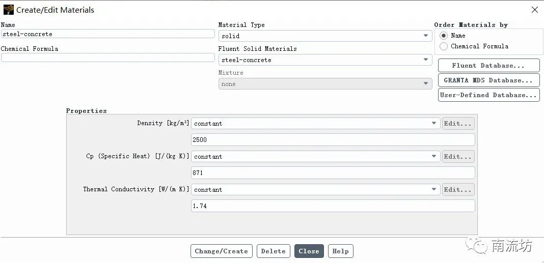The width and height of the screenshot is (544, 263).
Task: Click the Change/Create button
Action: click(222, 251)
